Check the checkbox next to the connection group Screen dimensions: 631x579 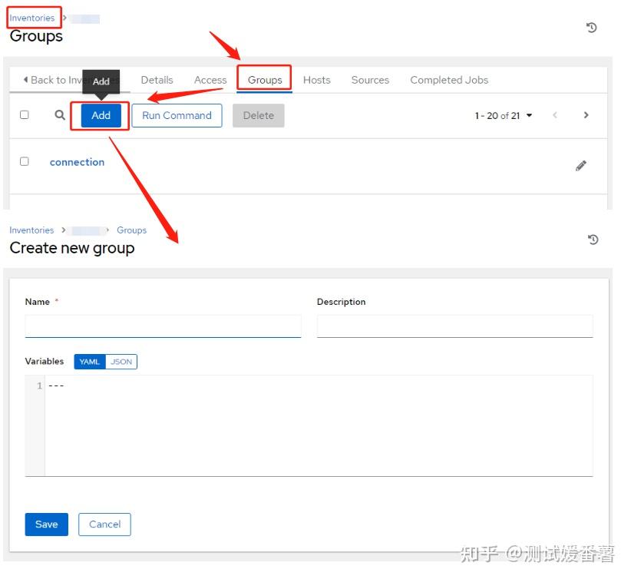(x=24, y=161)
